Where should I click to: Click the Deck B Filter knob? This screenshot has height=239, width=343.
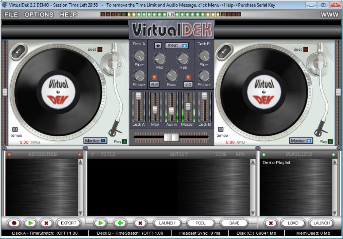(204, 56)
